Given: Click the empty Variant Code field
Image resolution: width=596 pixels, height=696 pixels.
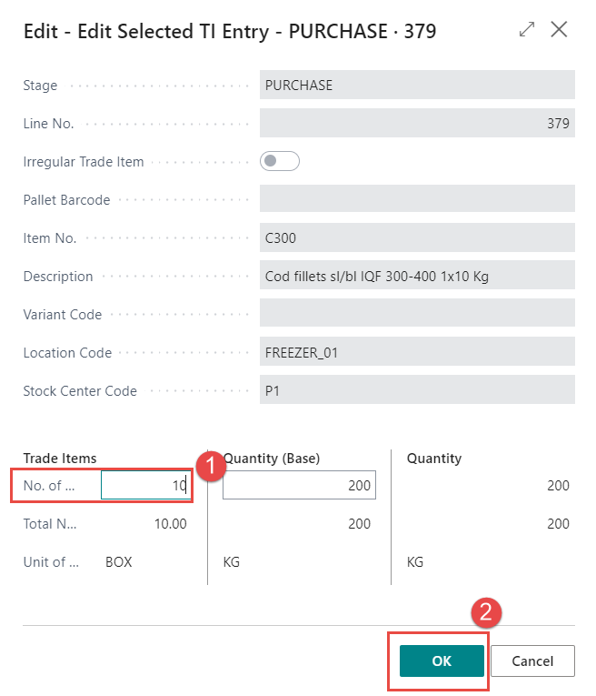Looking at the screenshot, I should click(x=417, y=314).
